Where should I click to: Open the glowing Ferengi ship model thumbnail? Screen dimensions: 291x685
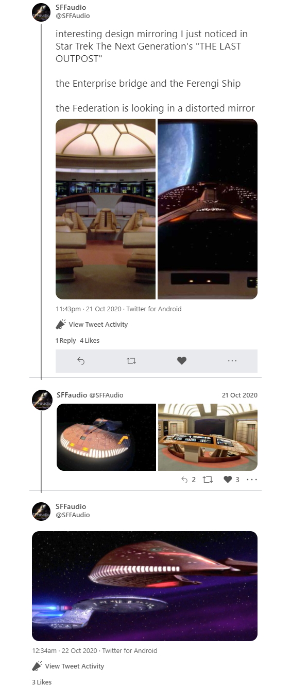106,437
